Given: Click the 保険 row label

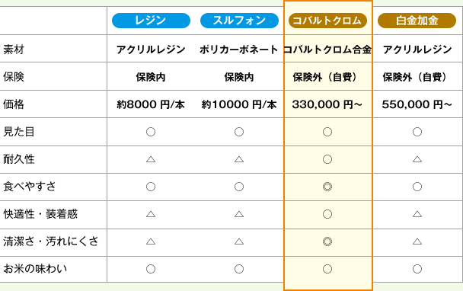Looking at the screenshot, I should click(x=14, y=77).
